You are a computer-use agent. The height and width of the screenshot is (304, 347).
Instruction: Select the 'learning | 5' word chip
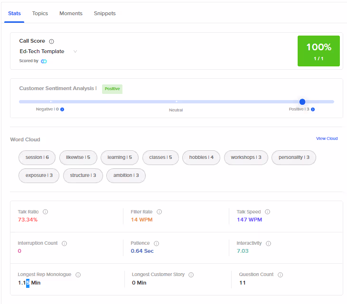tap(120, 157)
